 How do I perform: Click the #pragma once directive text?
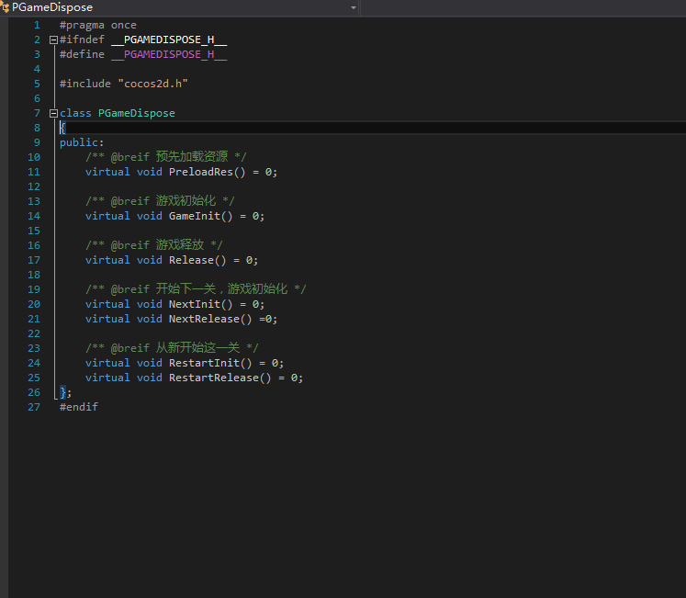click(x=98, y=25)
